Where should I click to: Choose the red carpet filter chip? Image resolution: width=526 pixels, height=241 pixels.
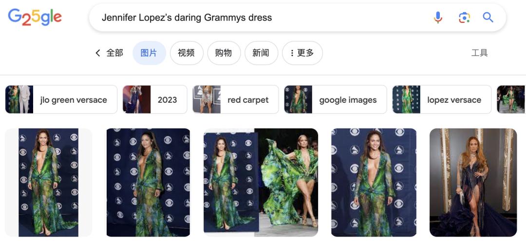click(235, 100)
